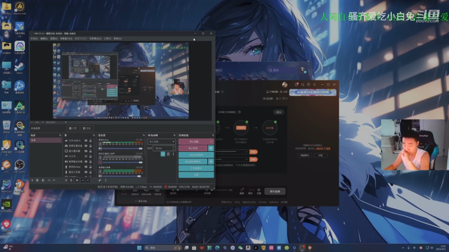Mute the first mixer channel speaker icon
This screenshot has height=252, width=449.
pos(100,148)
